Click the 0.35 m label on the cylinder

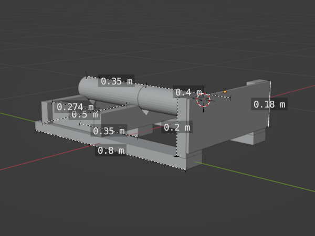pyautogui.click(x=117, y=81)
